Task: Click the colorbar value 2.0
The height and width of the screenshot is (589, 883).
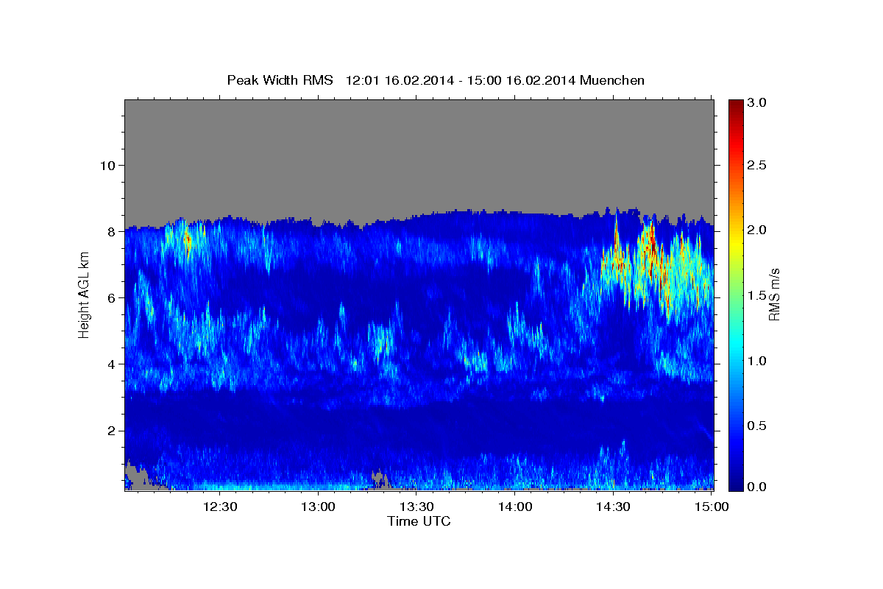Action: pos(757,230)
